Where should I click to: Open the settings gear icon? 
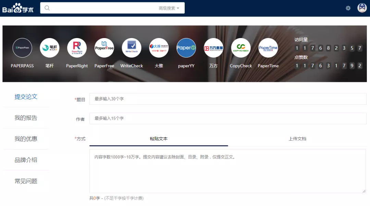click(348, 8)
